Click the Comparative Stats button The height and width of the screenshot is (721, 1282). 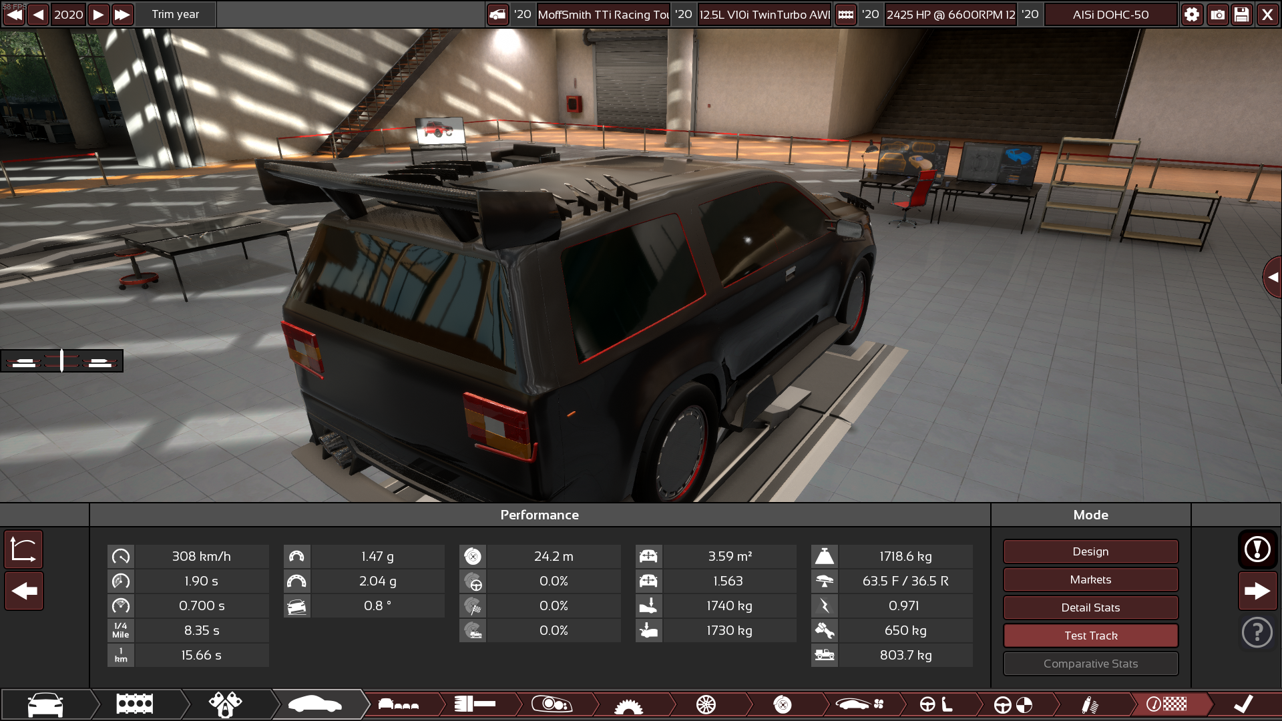tap(1090, 664)
